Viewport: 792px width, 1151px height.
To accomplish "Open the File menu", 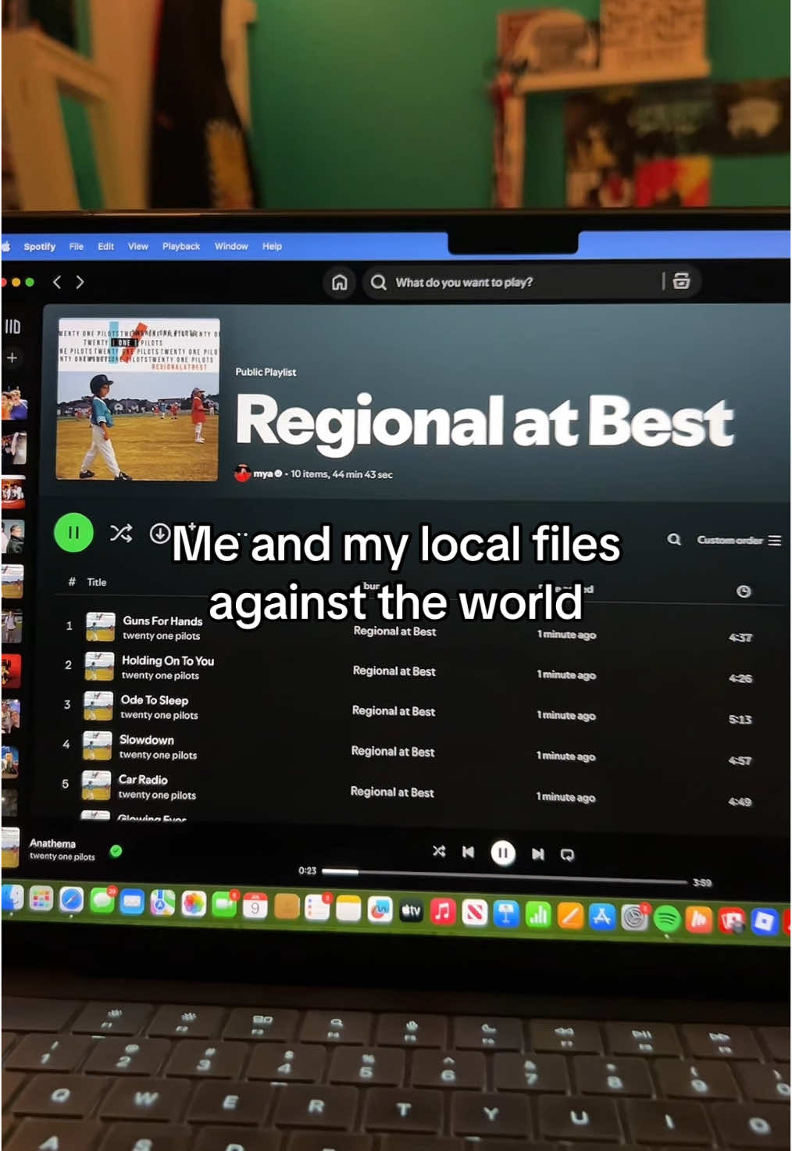I will (76, 246).
